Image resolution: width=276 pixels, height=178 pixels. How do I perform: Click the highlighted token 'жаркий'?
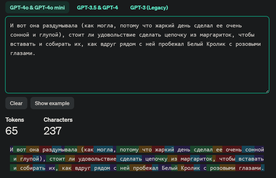pyautogui.click(x=163, y=150)
